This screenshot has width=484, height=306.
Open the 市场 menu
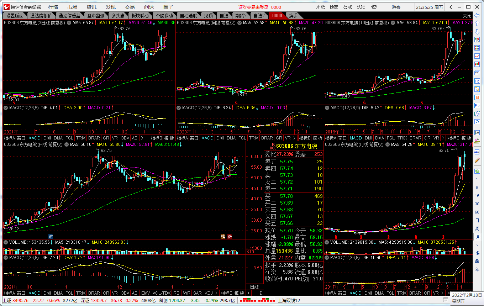(x=72, y=7)
